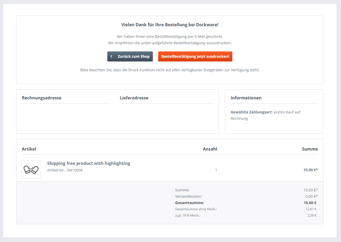Click the item price 15,00 €* in the Shipping free product row
341x242 pixels.
click(311, 170)
